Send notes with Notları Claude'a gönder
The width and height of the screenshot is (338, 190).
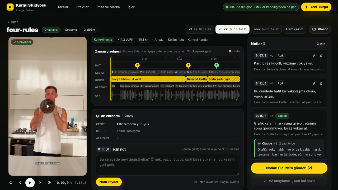click(289, 168)
